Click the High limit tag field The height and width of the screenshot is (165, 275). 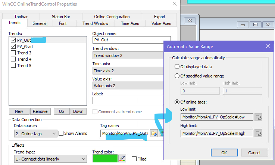(217, 133)
